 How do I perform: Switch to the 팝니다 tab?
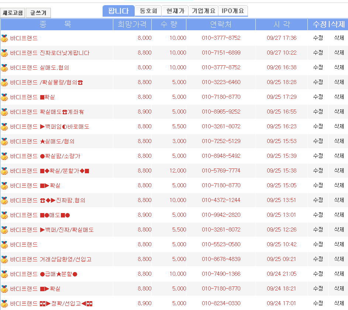tap(118, 11)
